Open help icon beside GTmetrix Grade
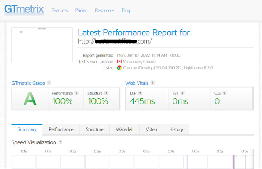Image resolution: width=262 pixels, height=169 pixels. pyautogui.click(x=49, y=83)
